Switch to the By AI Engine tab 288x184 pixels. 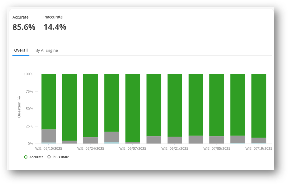[47, 50]
